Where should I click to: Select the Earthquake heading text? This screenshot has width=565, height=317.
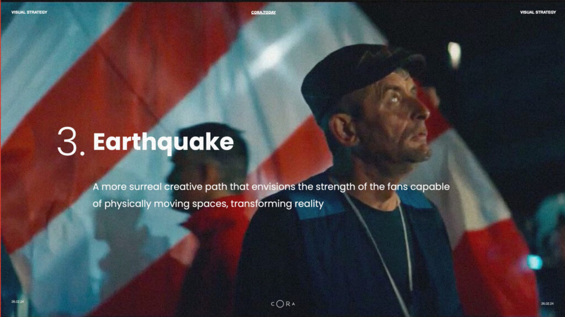tap(163, 143)
